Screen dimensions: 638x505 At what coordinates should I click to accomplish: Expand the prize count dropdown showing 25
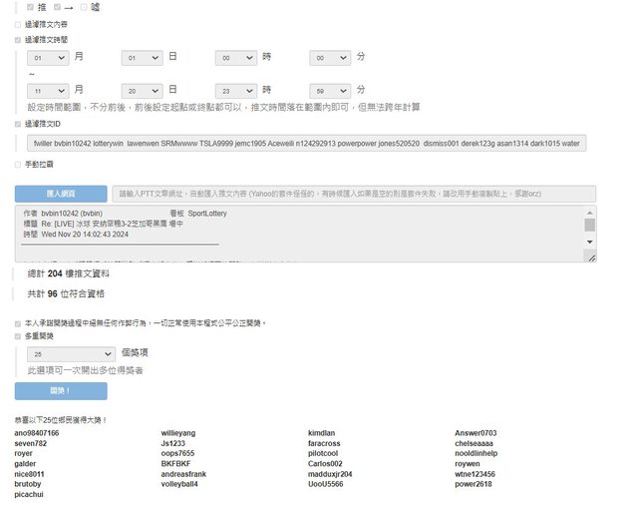pos(73,353)
